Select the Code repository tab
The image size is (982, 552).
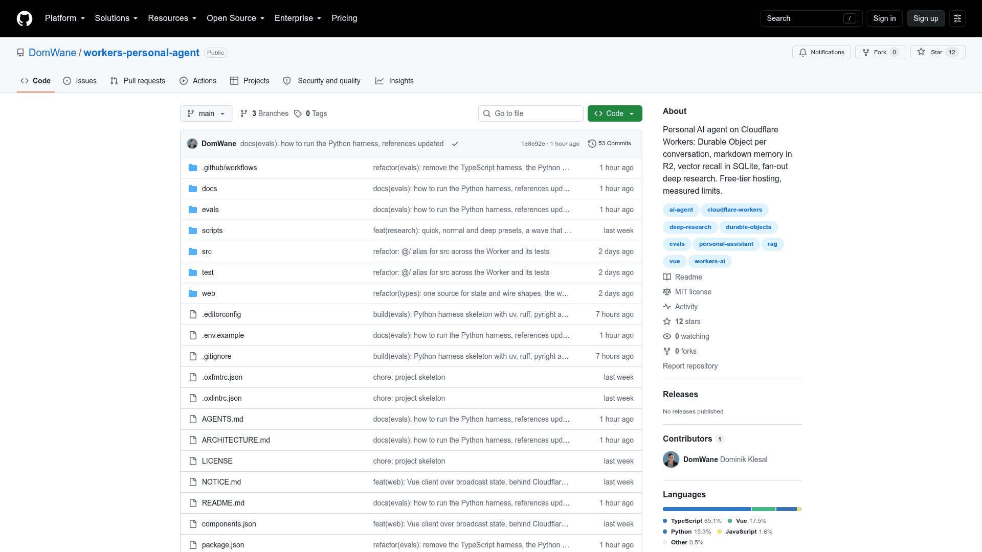click(35, 81)
